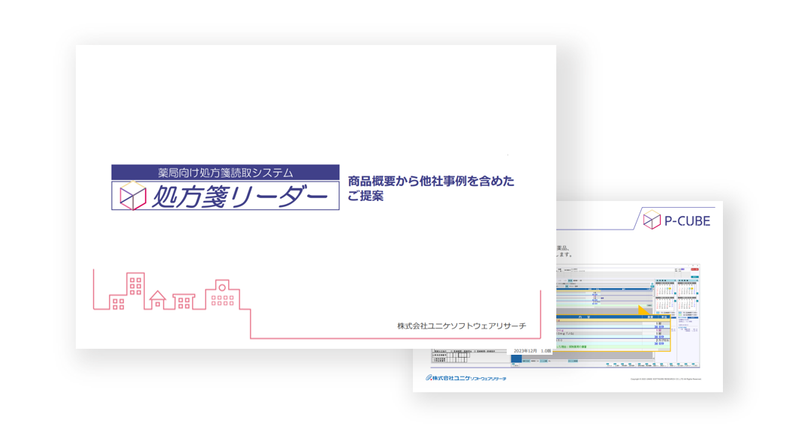
Task: Open the software screenshot on P-CUBE slide
Action: (628, 316)
